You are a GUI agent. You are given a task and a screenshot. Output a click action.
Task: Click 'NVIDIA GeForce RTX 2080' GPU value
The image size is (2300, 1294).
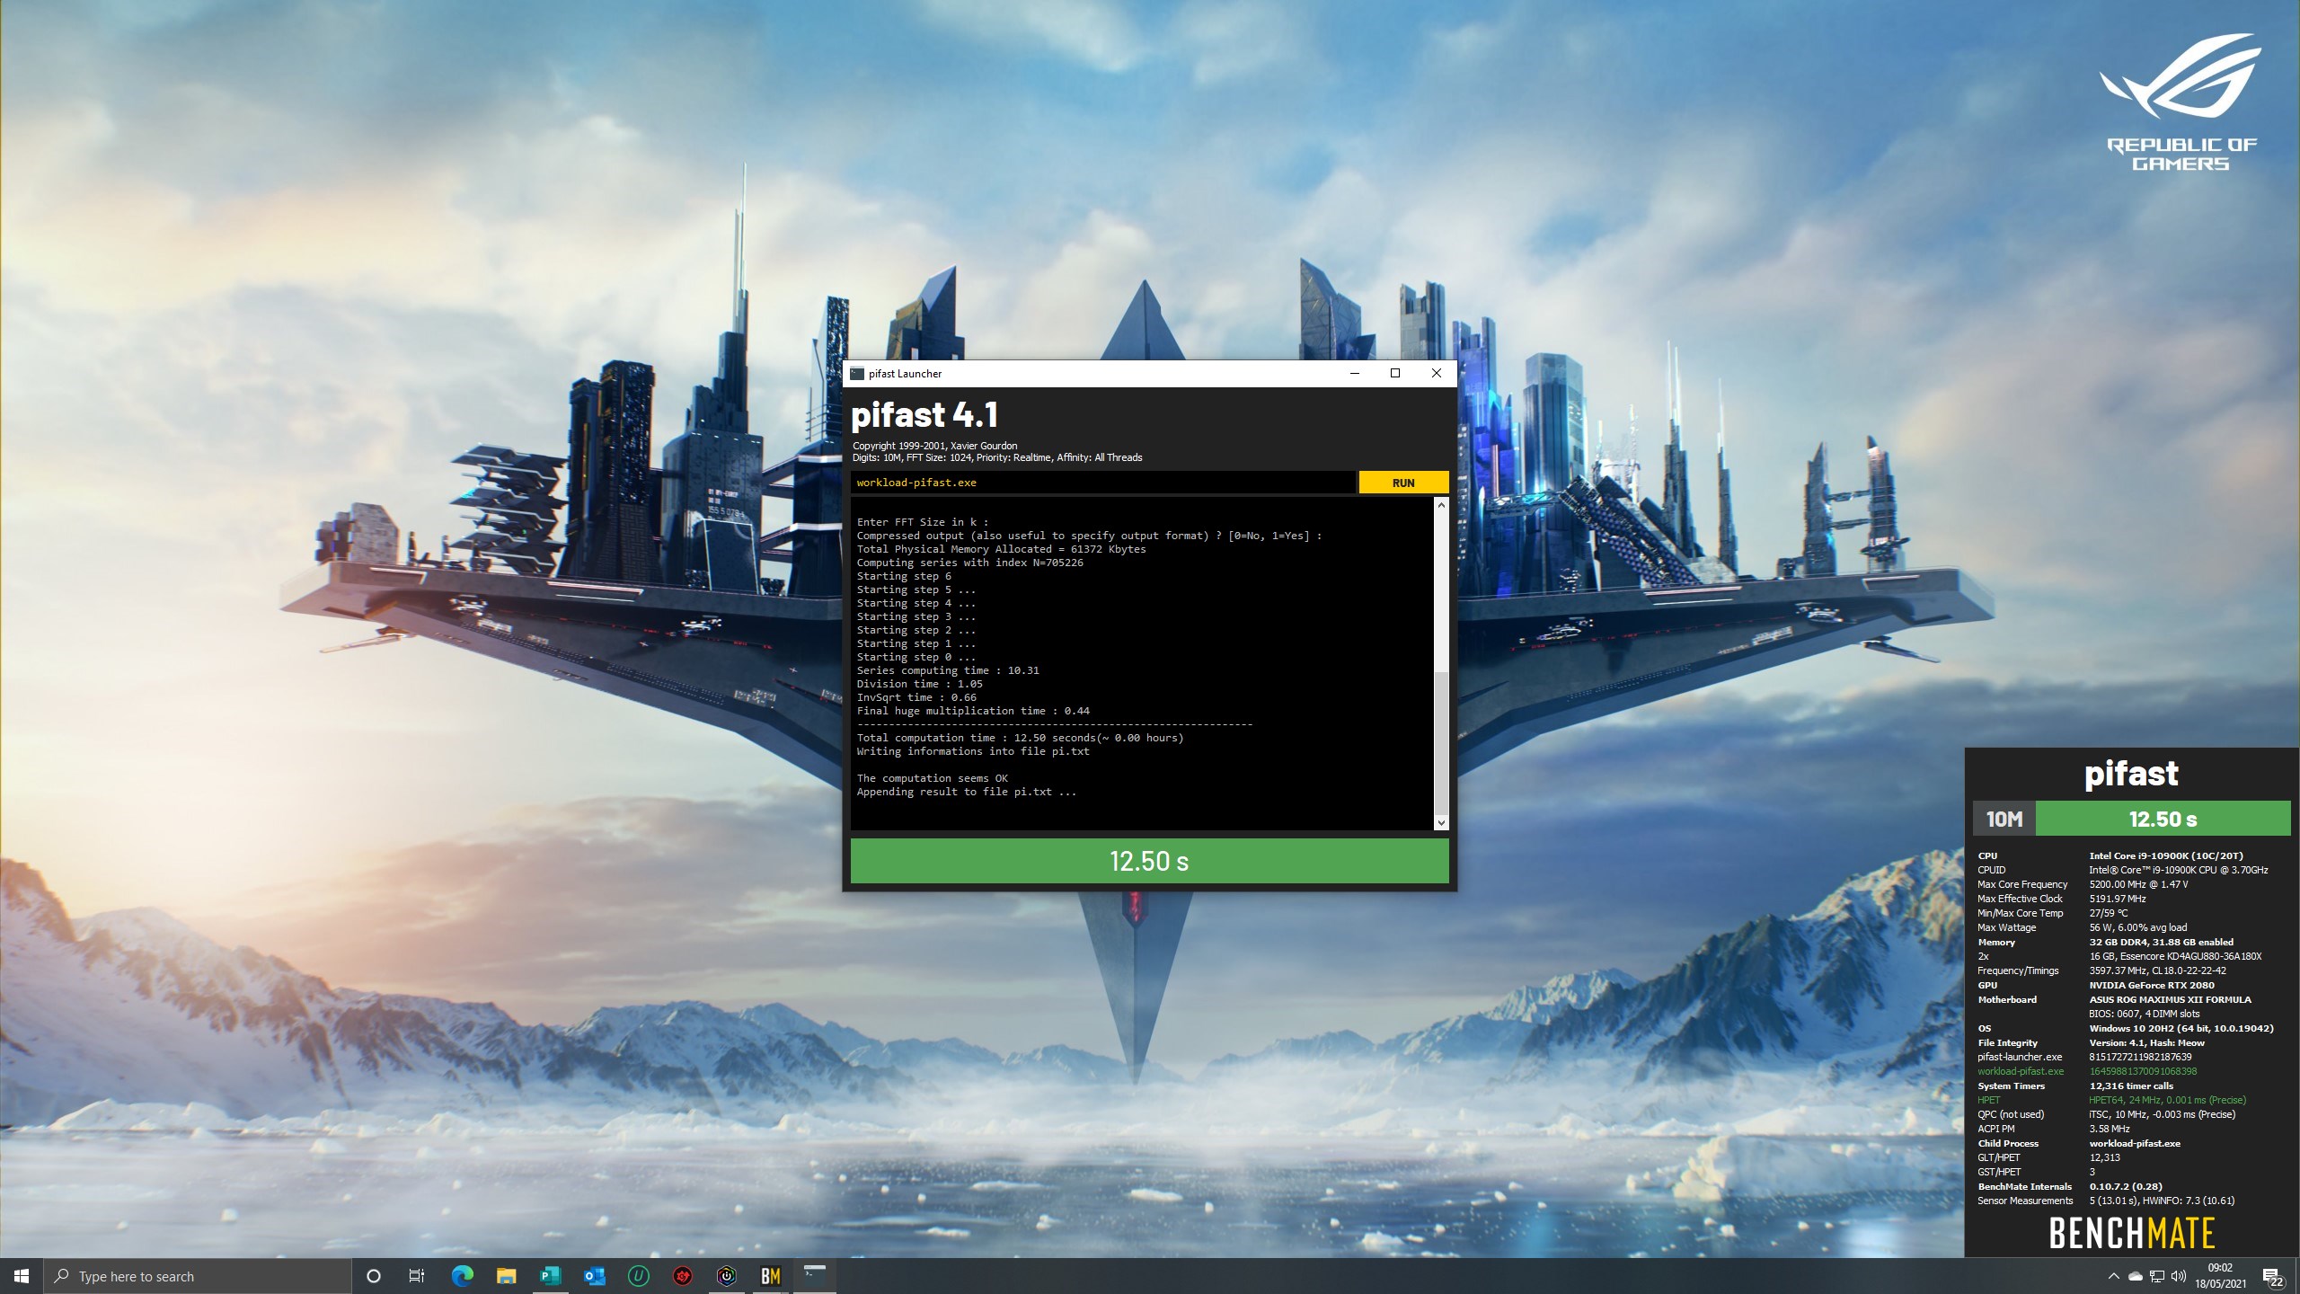click(x=2151, y=985)
